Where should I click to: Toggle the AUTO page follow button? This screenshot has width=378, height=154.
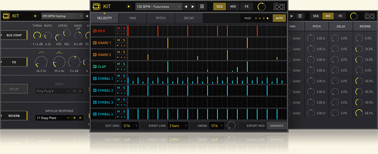pyautogui.click(x=279, y=18)
